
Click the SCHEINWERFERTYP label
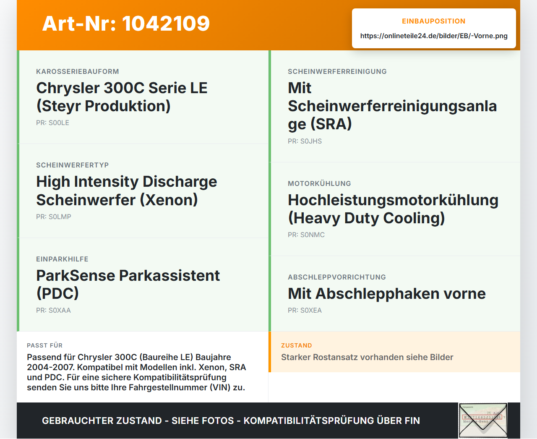[73, 165]
